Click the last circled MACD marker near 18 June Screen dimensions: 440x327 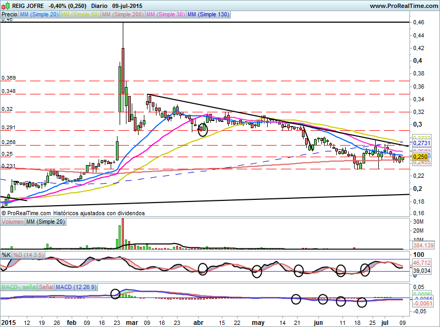coord(361,302)
